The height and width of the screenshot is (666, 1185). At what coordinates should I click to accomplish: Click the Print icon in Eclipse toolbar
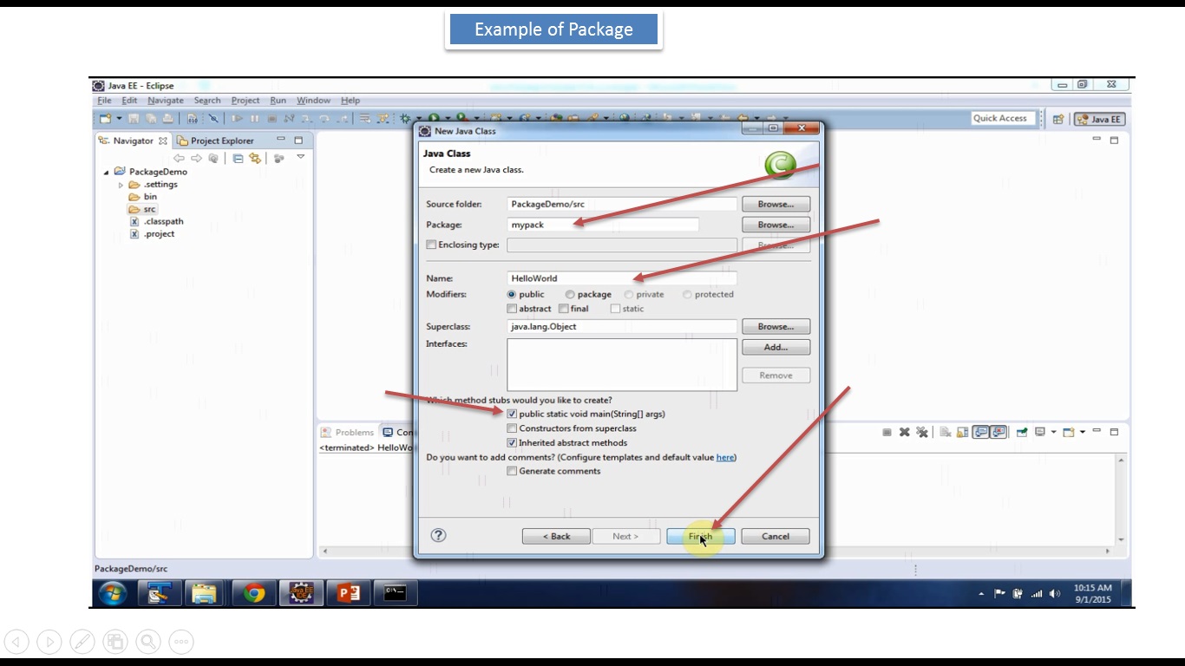[167, 119]
